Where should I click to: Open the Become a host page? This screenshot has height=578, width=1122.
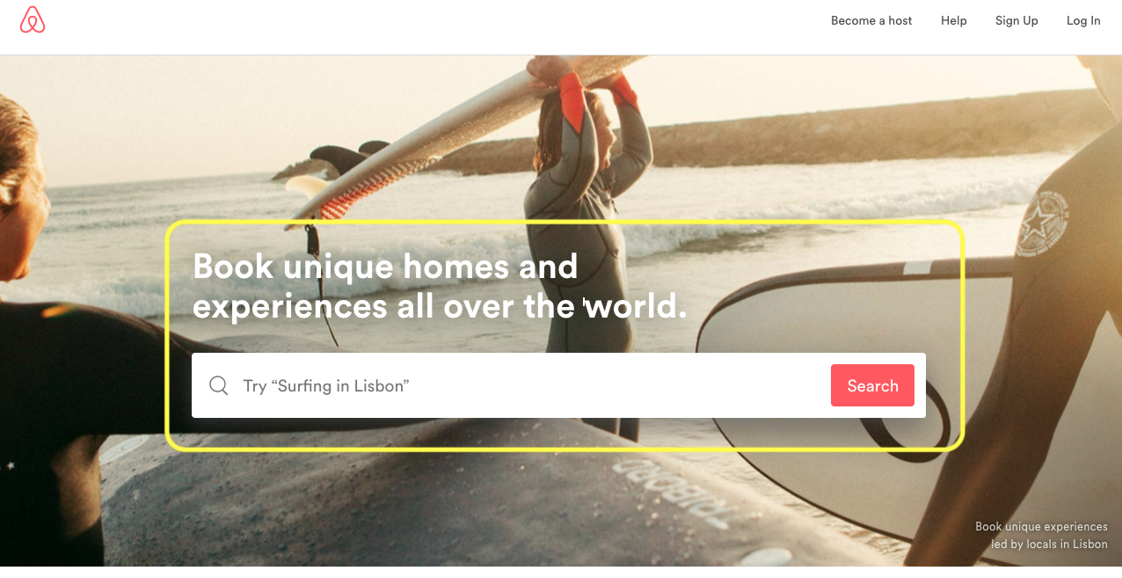point(871,20)
